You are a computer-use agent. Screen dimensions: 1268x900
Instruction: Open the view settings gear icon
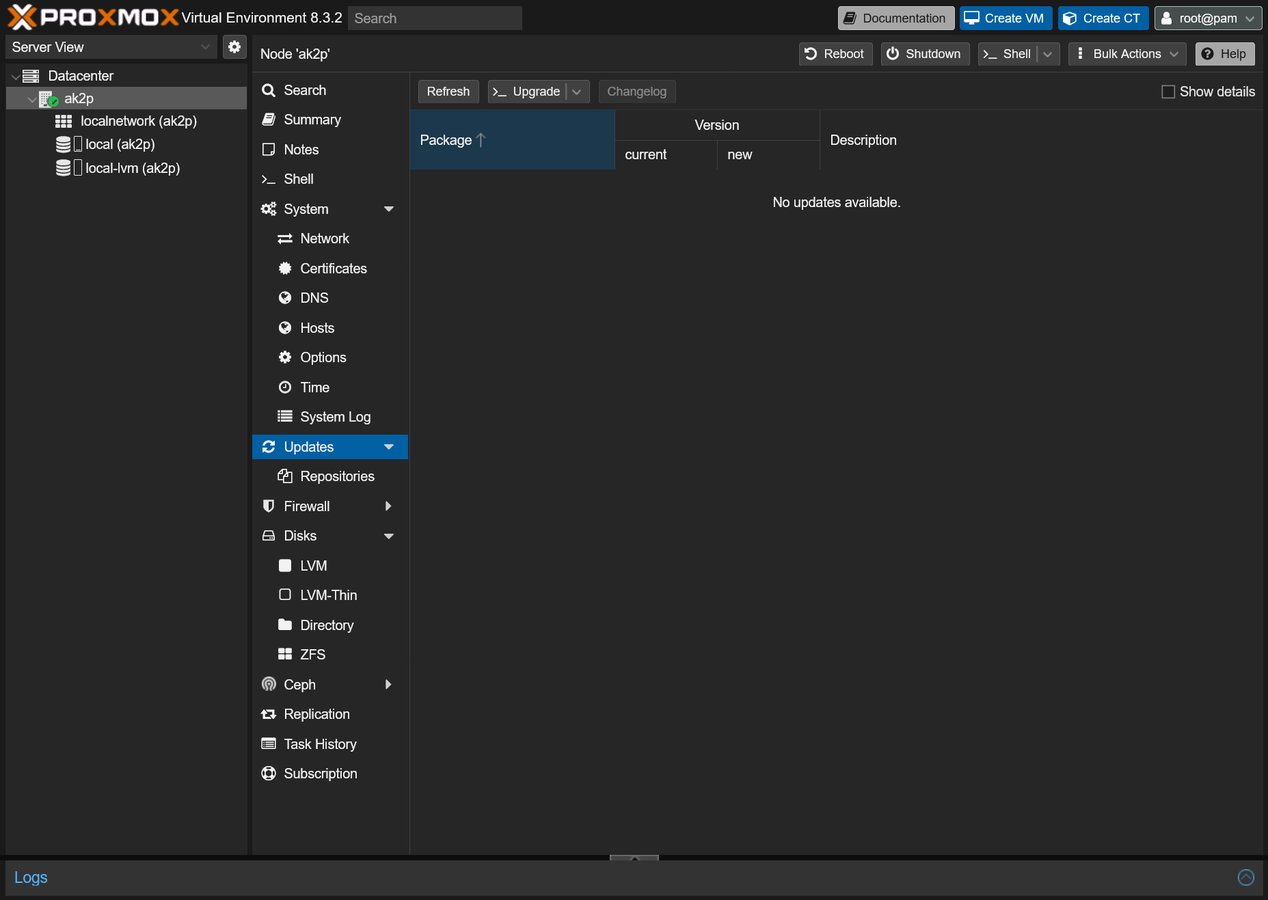coord(234,46)
